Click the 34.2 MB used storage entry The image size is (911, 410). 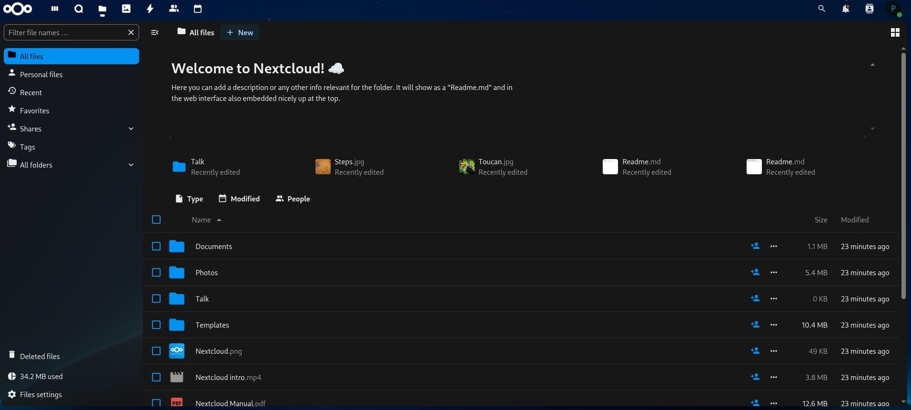[x=71, y=376]
